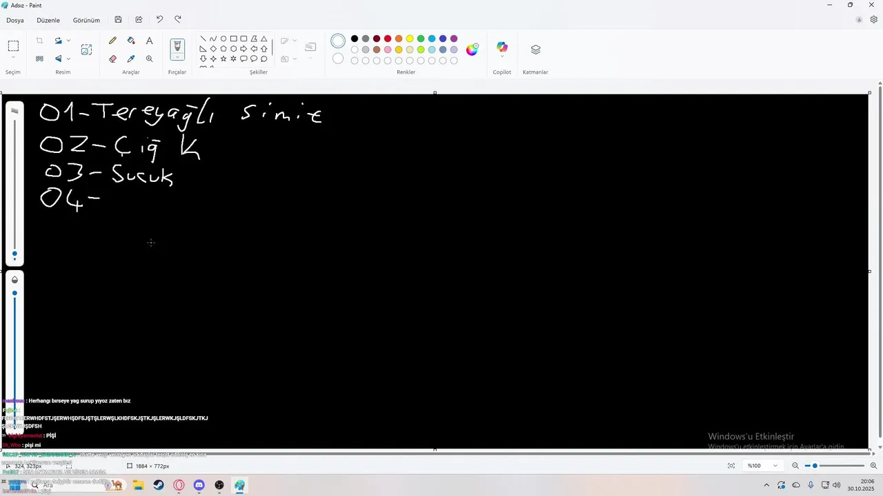Click the Rotate image icon
Image resolution: width=883 pixels, height=496 pixels.
pyautogui.click(x=58, y=41)
